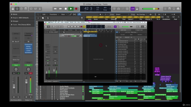Open the Apple Loops browser icon
The height and width of the screenshot is (107, 191).
pyautogui.click(x=174, y=9)
